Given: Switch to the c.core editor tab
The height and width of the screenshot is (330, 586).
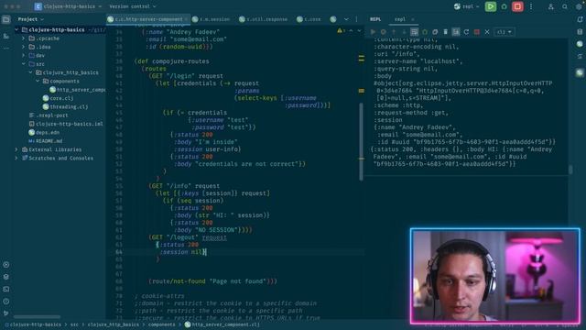Looking at the screenshot, I should point(309,19).
